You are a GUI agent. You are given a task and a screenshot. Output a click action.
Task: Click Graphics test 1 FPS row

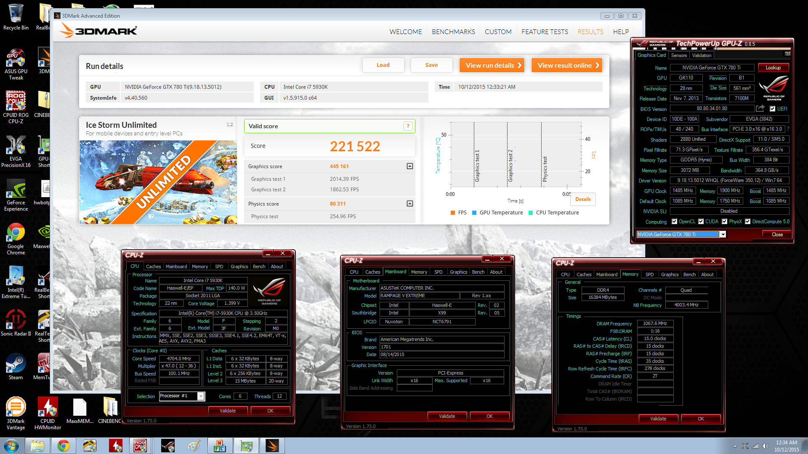click(x=330, y=179)
